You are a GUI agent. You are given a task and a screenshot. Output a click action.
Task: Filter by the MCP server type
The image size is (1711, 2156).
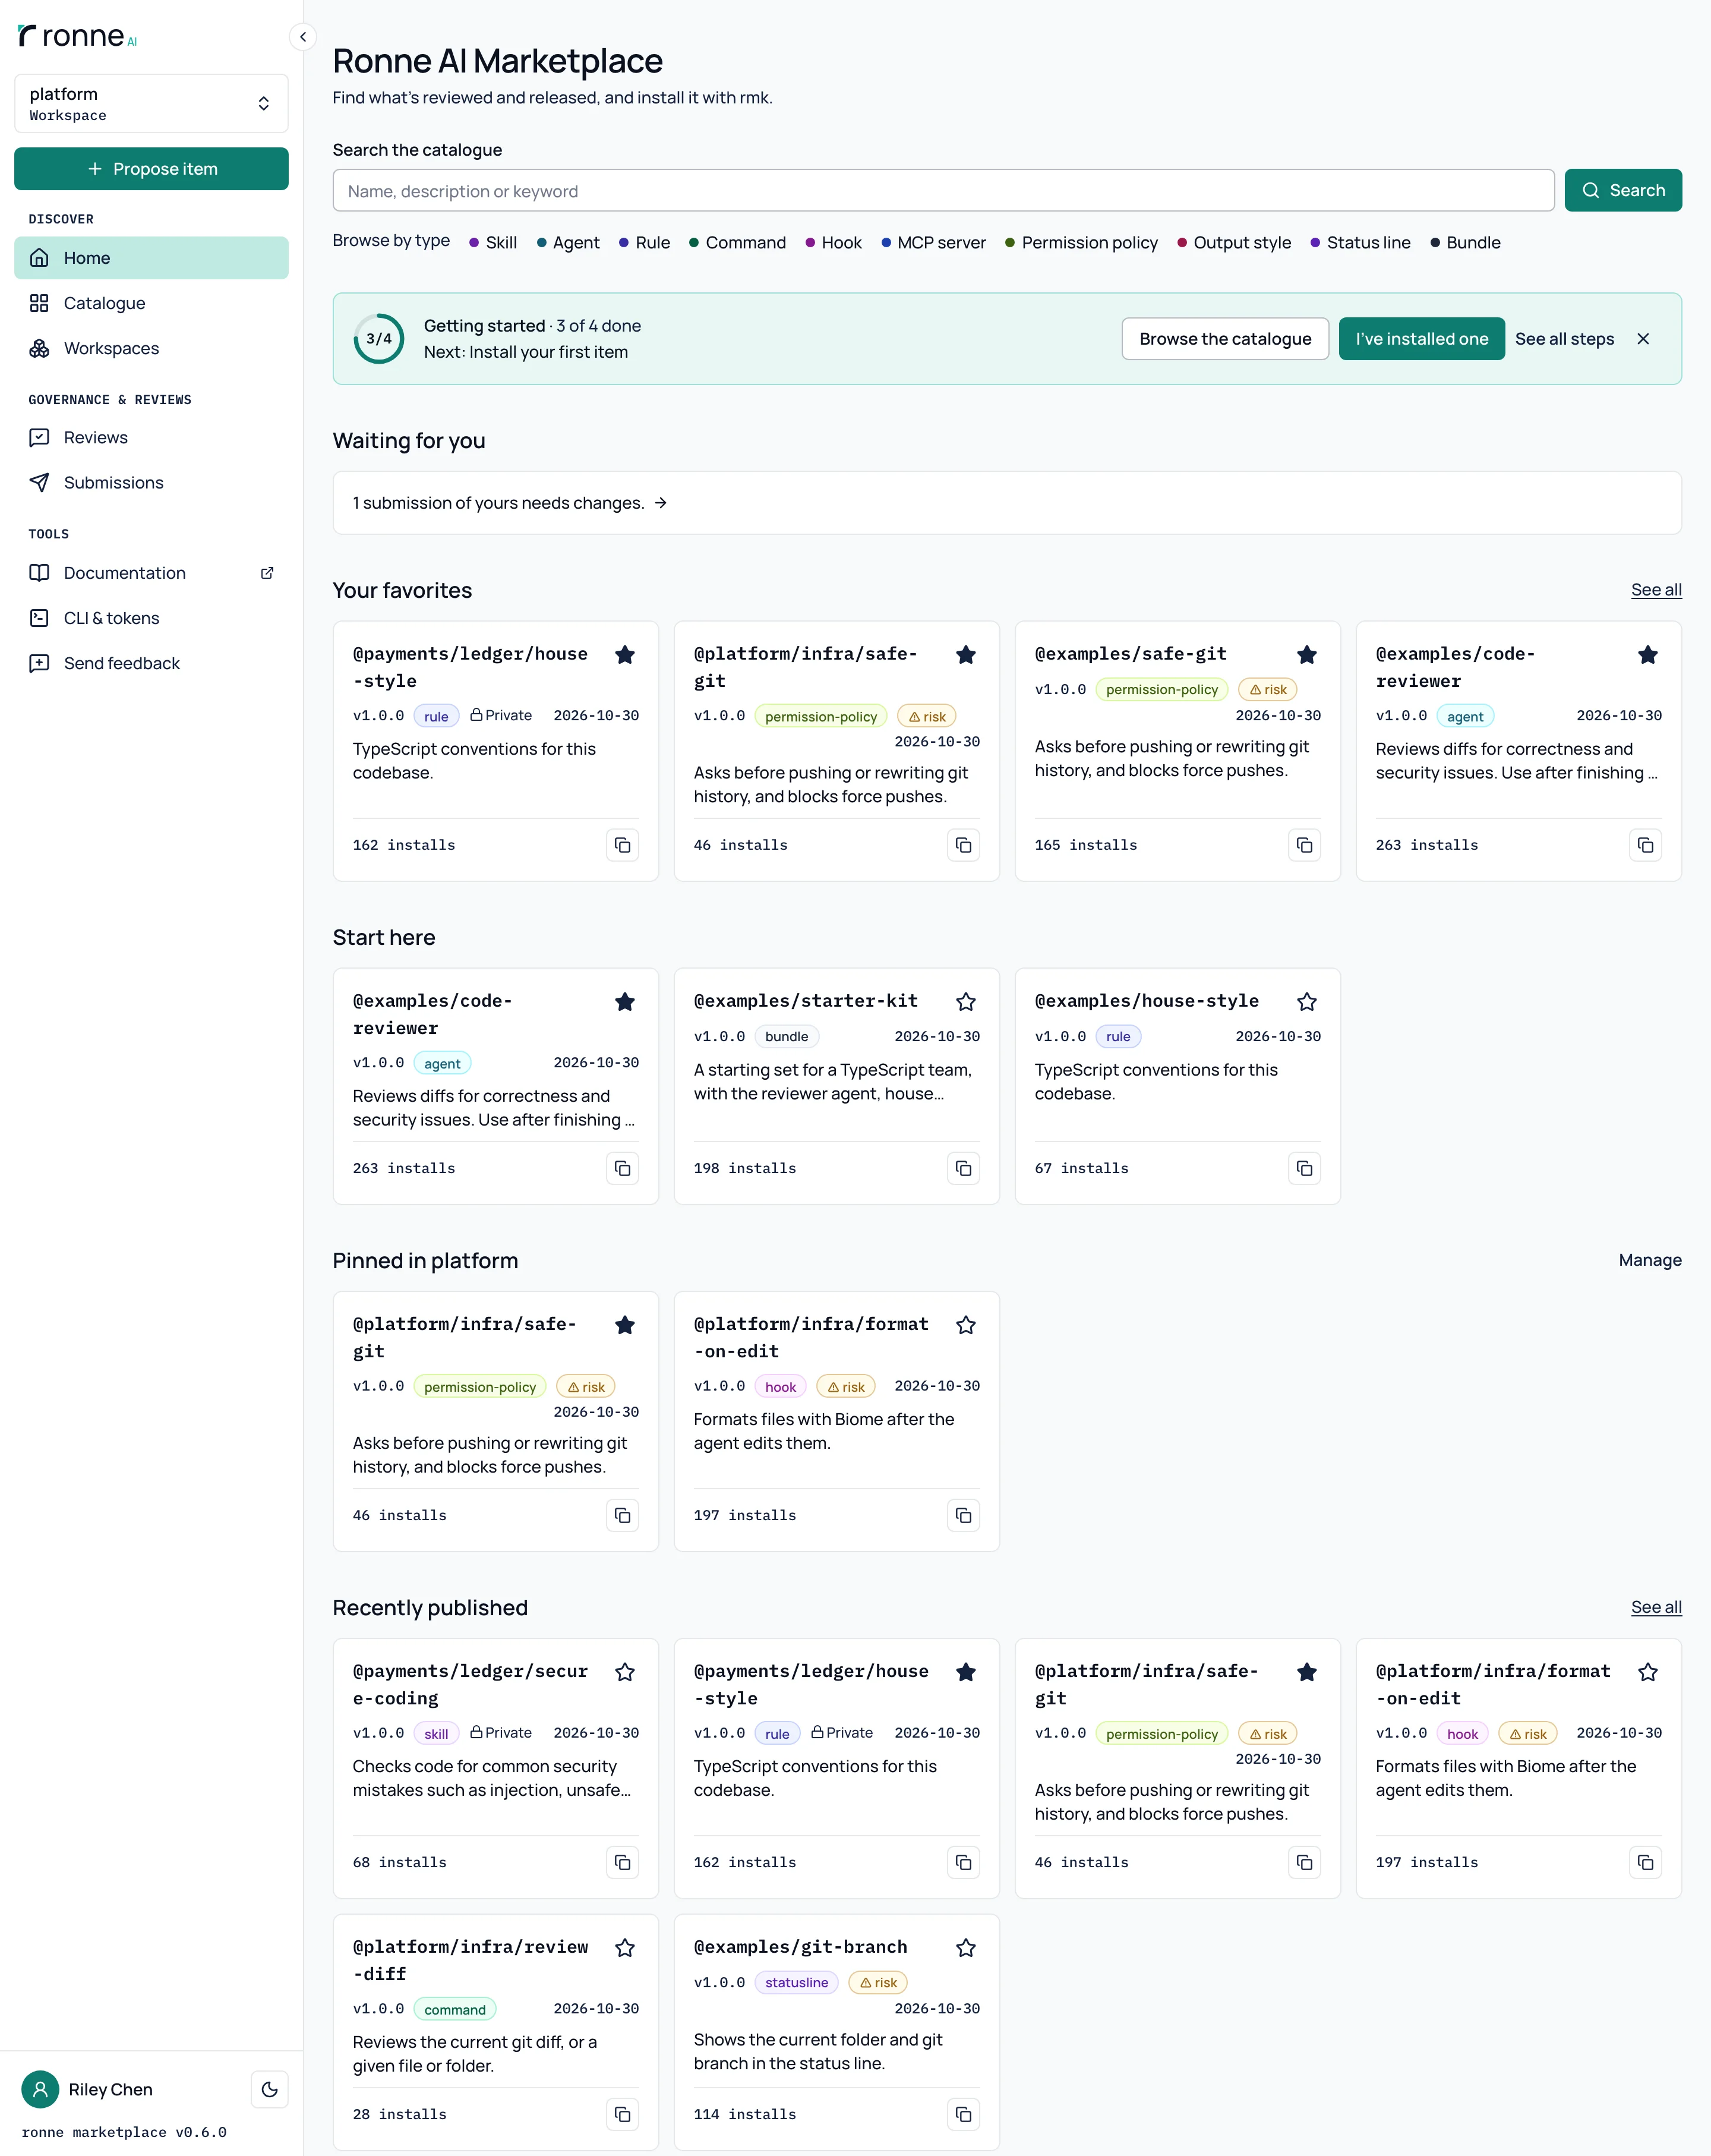click(933, 243)
